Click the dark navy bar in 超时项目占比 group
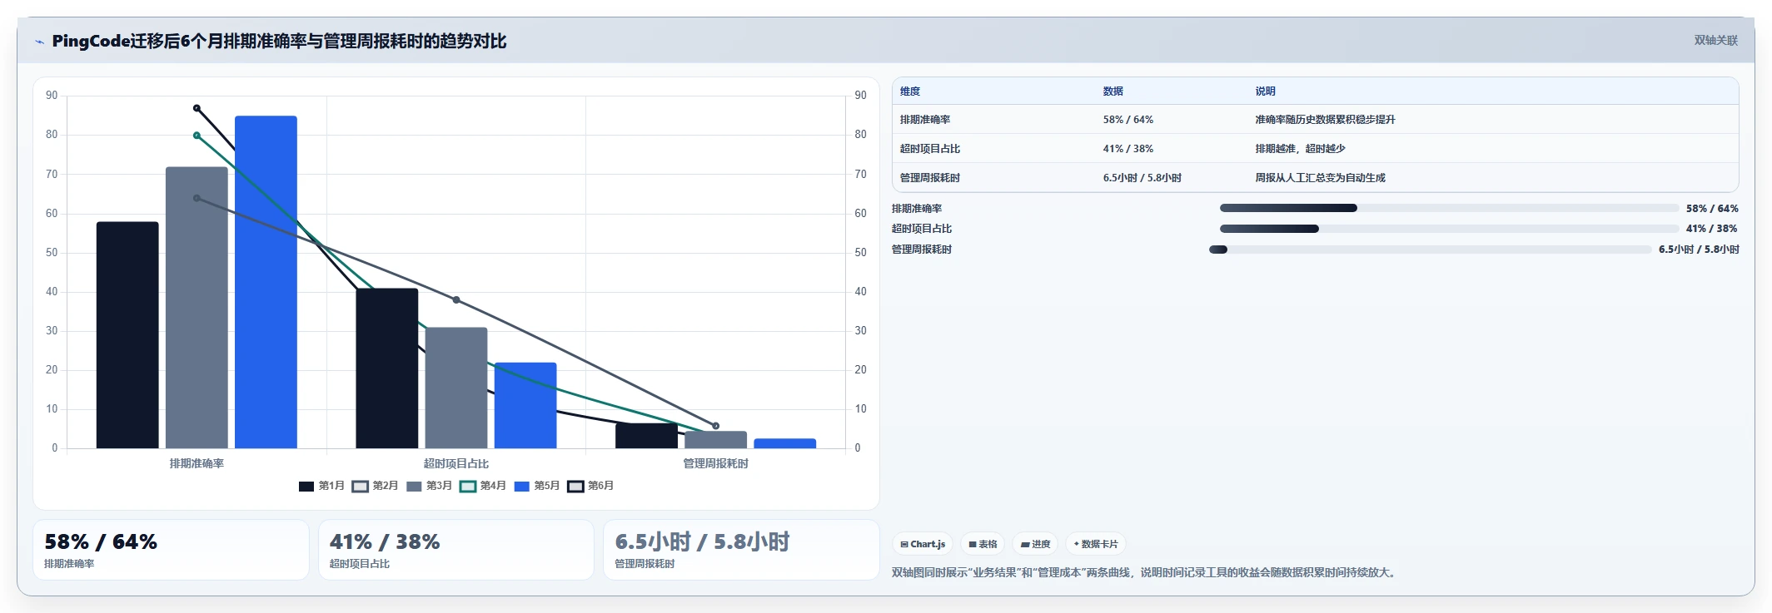 387,368
